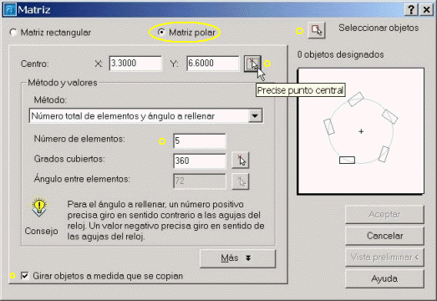Viewport: 437px width, 301px height.
Task: Click the Matriz dialog title bar icon
Action: click(10, 10)
